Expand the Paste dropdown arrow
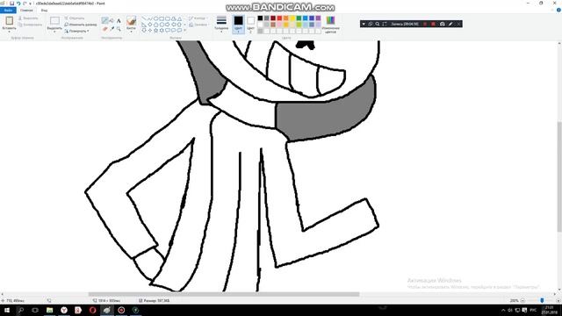The width and height of the screenshot is (562, 316). (9, 32)
